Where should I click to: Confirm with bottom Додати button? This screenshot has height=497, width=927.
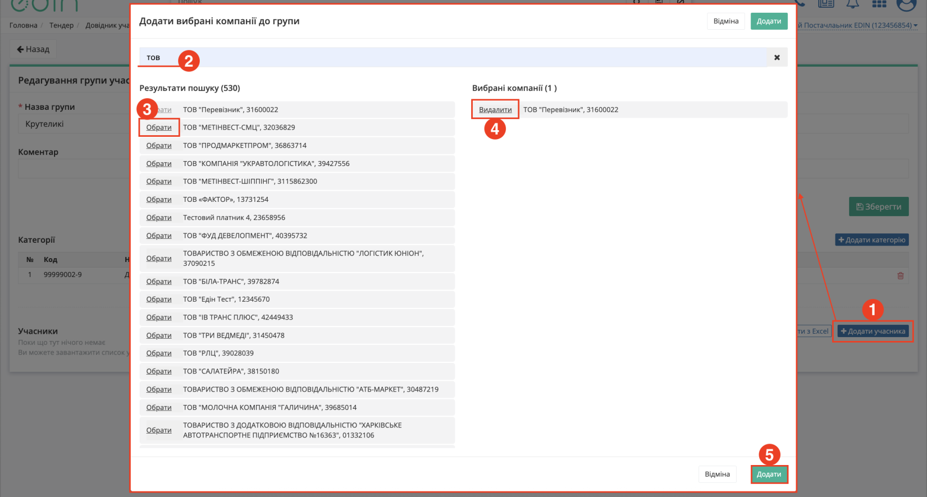[769, 474]
